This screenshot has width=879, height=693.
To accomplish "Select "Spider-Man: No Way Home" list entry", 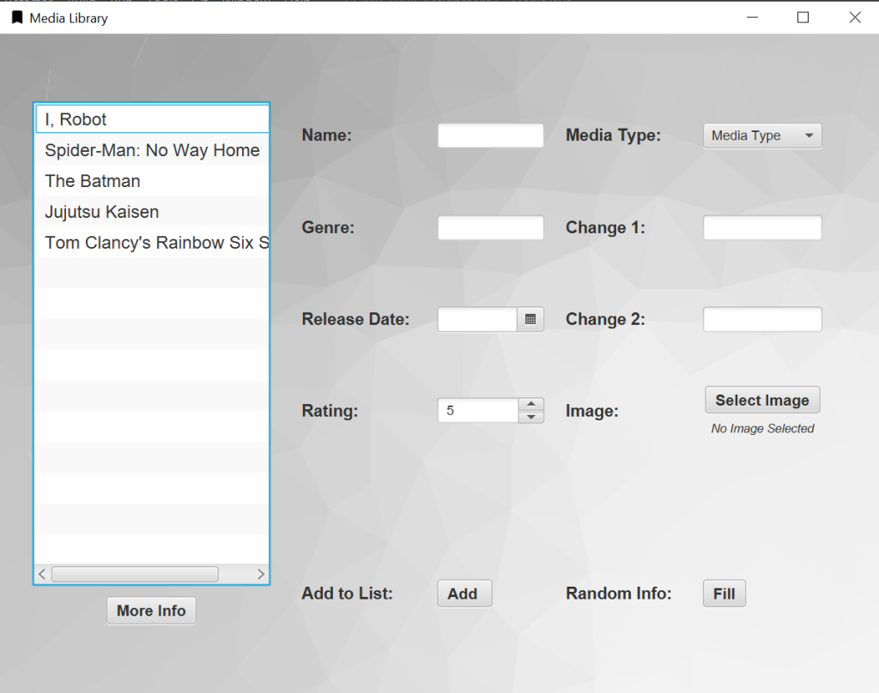I will [152, 151].
